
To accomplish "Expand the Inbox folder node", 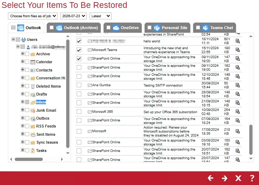I will [23, 102].
